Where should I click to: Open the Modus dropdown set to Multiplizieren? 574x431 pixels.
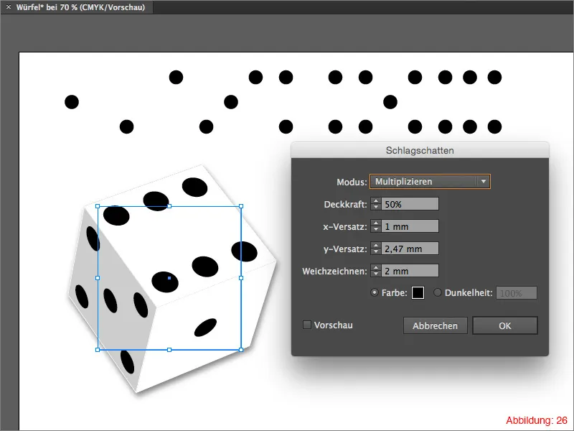[430, 182]
